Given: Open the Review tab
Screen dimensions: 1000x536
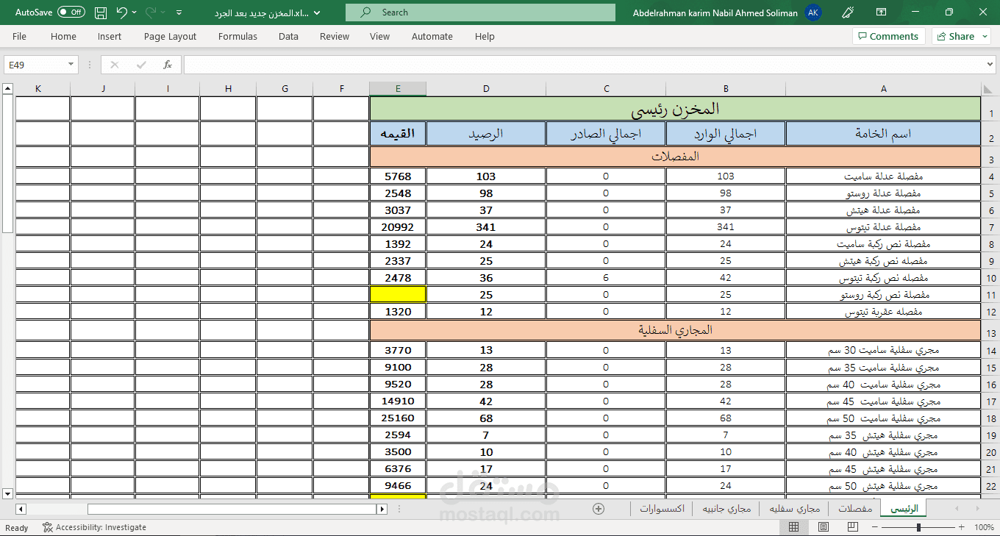Looking at the screenshot, I should point(335,36).
